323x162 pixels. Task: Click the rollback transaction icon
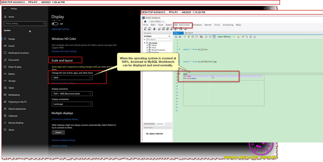click(210, 37)
